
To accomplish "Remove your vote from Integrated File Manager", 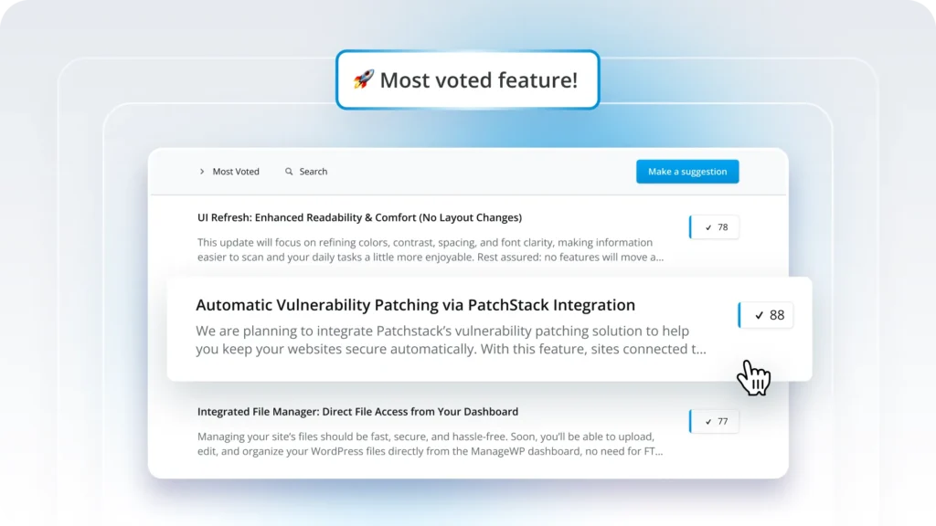I will pyautogui.click(x=714, y=421).
